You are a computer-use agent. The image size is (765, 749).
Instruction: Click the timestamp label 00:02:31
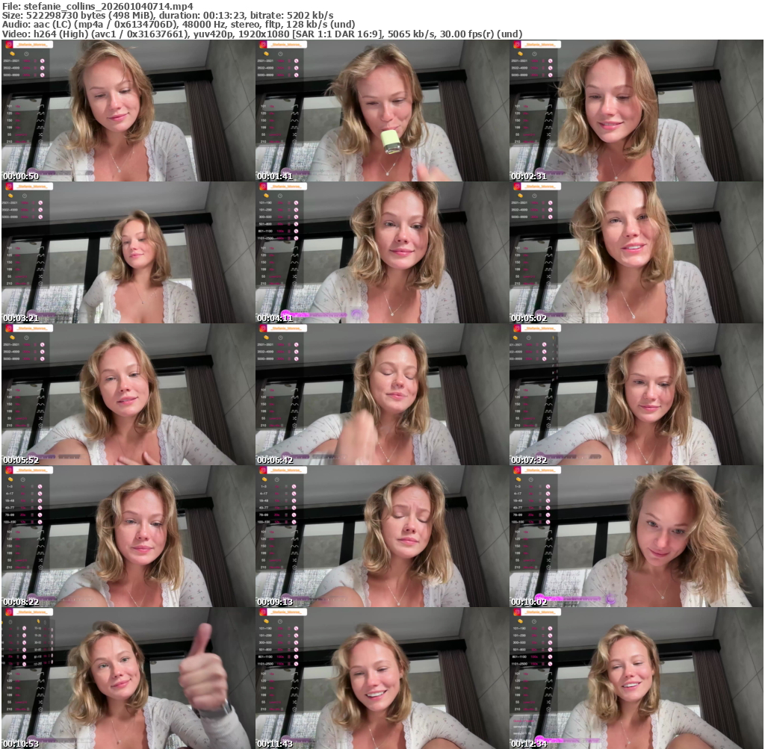click(529, 176)
